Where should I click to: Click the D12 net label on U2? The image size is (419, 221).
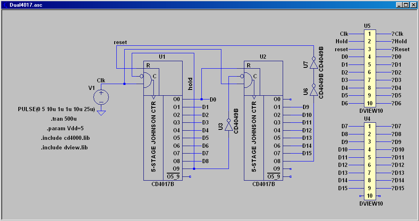click(x=307, y=131)
